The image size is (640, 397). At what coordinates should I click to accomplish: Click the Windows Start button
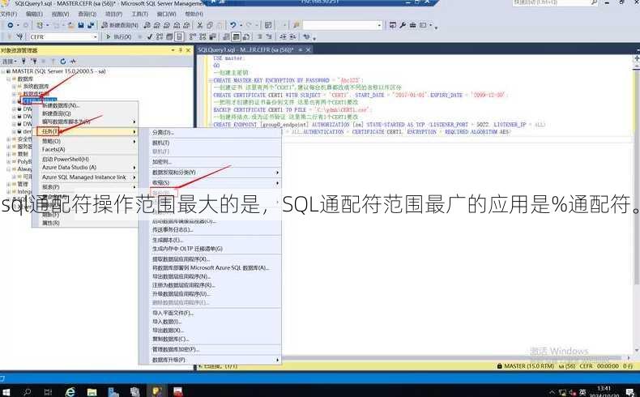(x=6, y=392)
